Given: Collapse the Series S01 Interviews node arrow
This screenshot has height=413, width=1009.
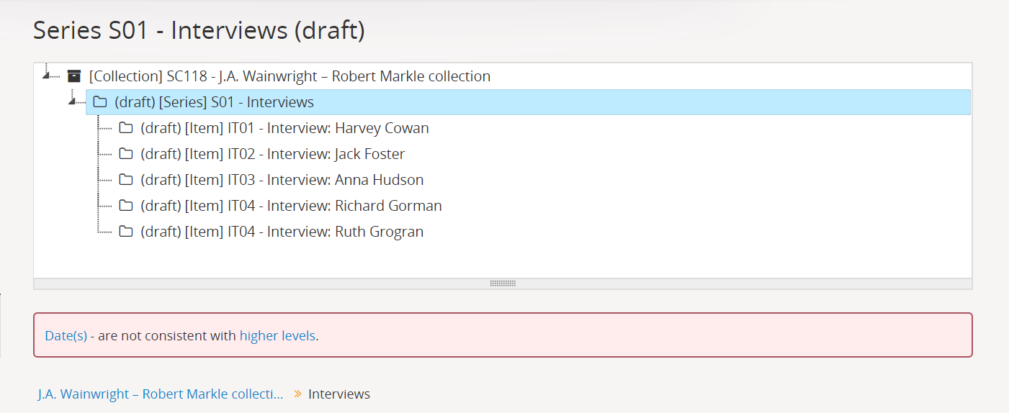Looking at the screenshot, I should [x=72, y=100].
